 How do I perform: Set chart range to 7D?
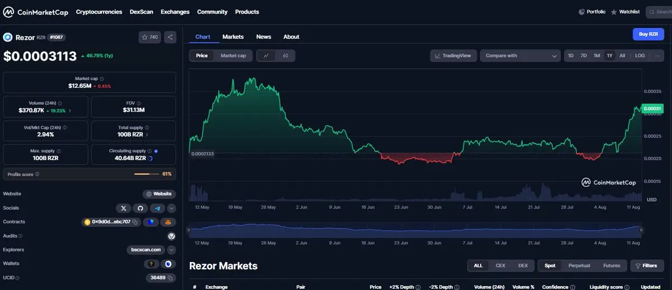tap(584, 55)
